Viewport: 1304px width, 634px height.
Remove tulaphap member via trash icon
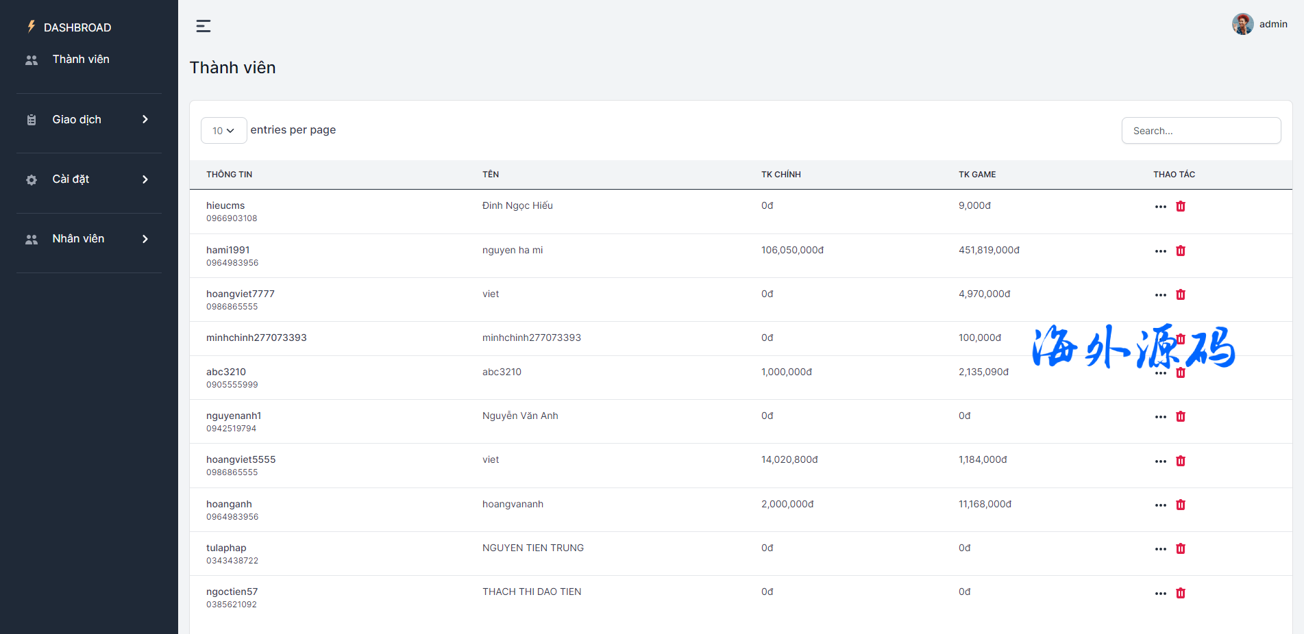[1180, 548]
